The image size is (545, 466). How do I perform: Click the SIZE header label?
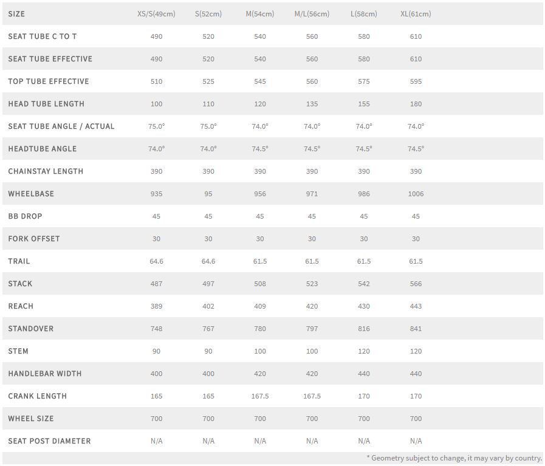(x=16, y=14)
